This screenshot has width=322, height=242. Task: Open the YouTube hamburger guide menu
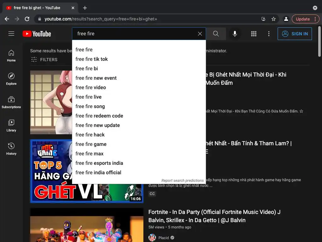tap(11, 33)
